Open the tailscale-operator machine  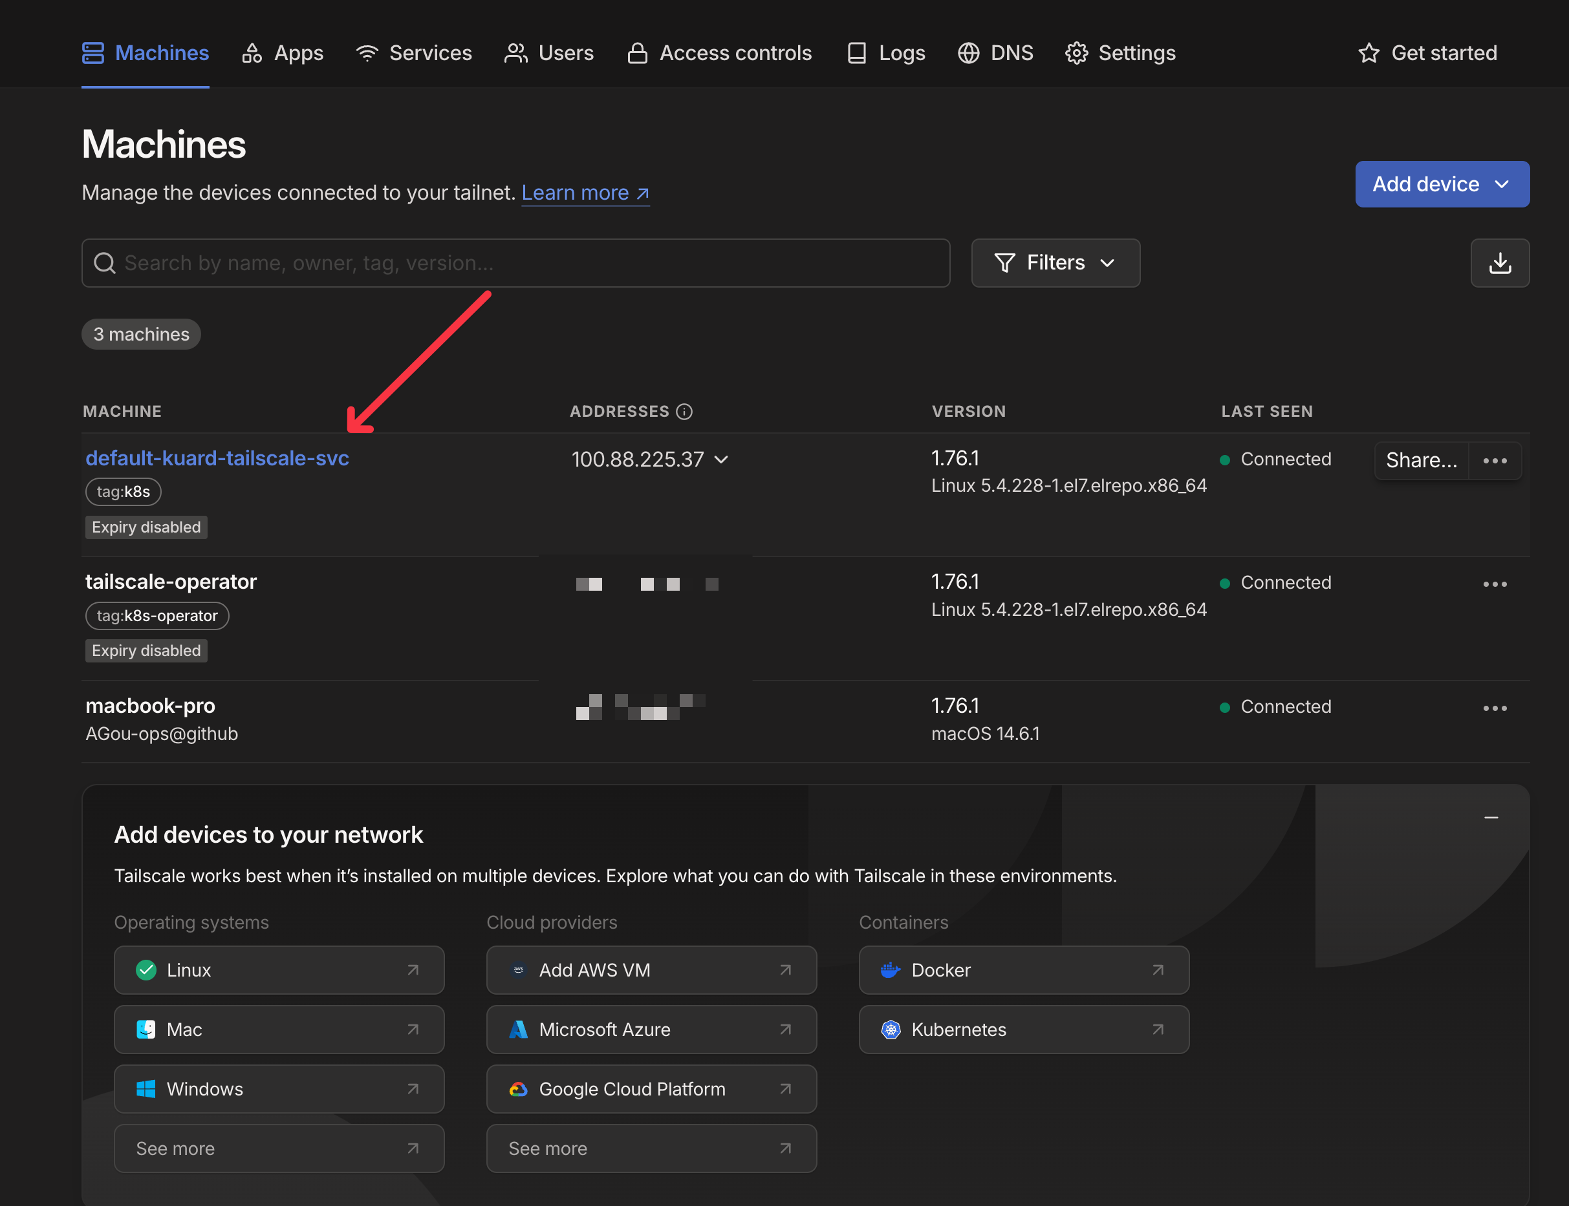tap(171, 582)
